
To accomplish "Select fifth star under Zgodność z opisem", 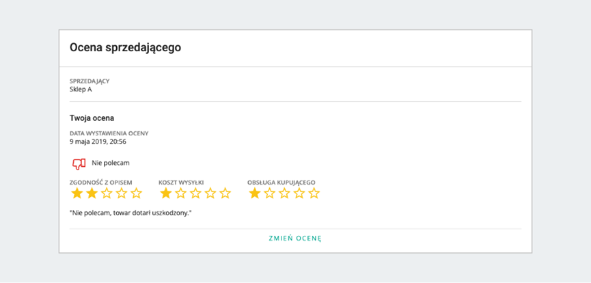I will tap(136, 193).
